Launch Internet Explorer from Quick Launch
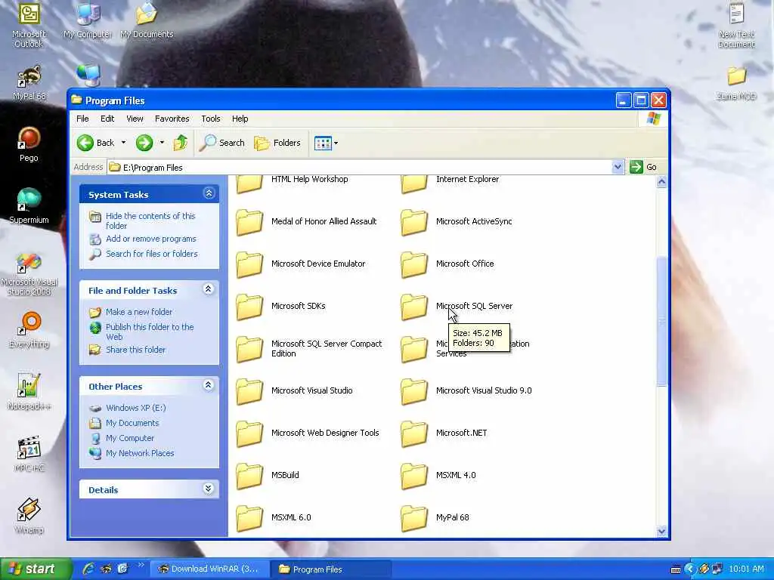This screenshot has height=580, width=774. [x=89, y=569]
